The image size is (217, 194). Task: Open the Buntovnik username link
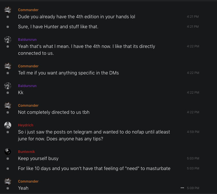(26, 152)
